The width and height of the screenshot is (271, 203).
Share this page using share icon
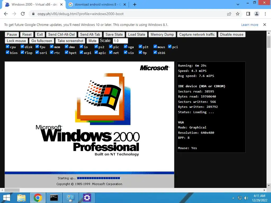[229, 14]
